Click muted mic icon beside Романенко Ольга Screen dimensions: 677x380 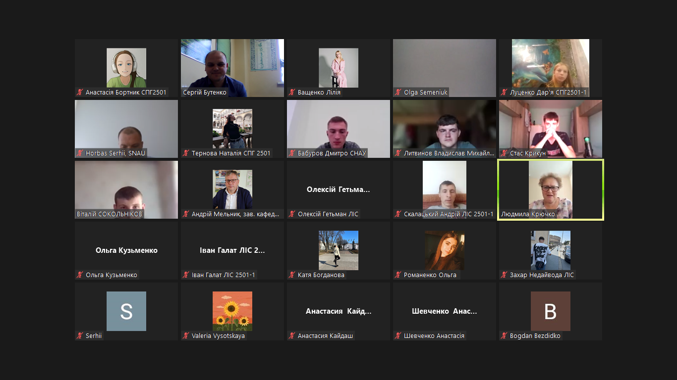(x=398, y=275)
